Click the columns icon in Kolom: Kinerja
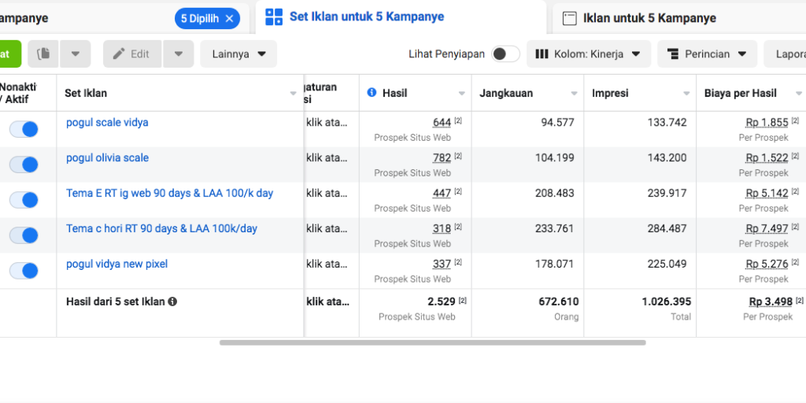Screen dimensions: 806x403 click(x=542, y=54)
